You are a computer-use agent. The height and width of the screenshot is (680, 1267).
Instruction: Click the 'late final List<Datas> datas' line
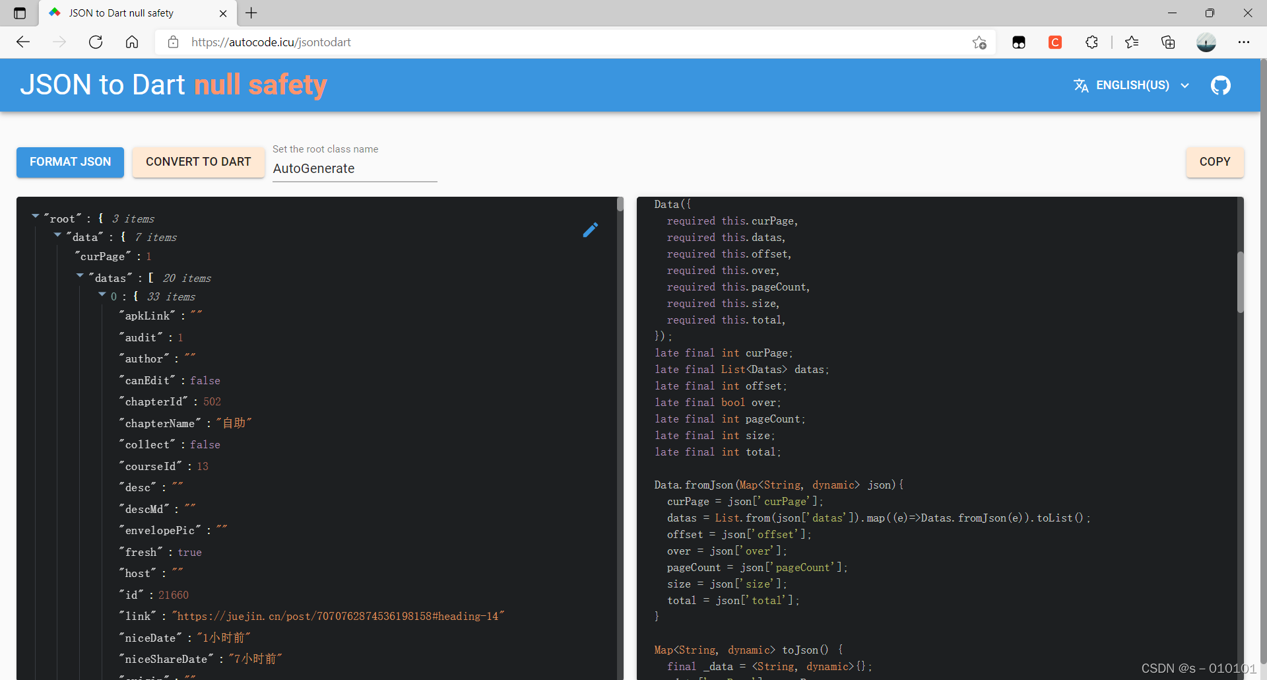coord(742,370)
